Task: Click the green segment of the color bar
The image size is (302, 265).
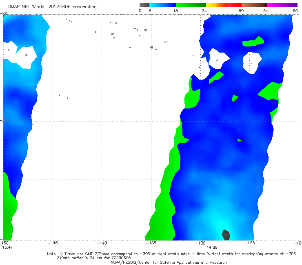Action: pyautogui.click(x=191, y=5)
